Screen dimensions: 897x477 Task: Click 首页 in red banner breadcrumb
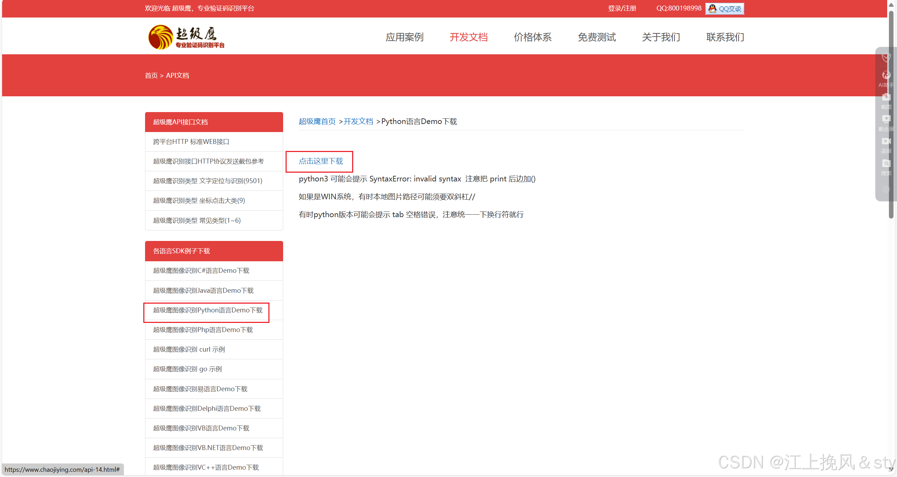(x=151, y=75)
